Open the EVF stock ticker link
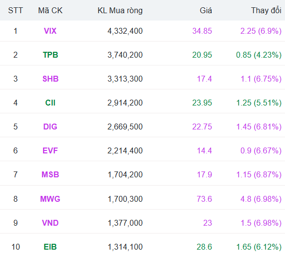The width and height of the screenshot is (285, 255). [50, 150]
